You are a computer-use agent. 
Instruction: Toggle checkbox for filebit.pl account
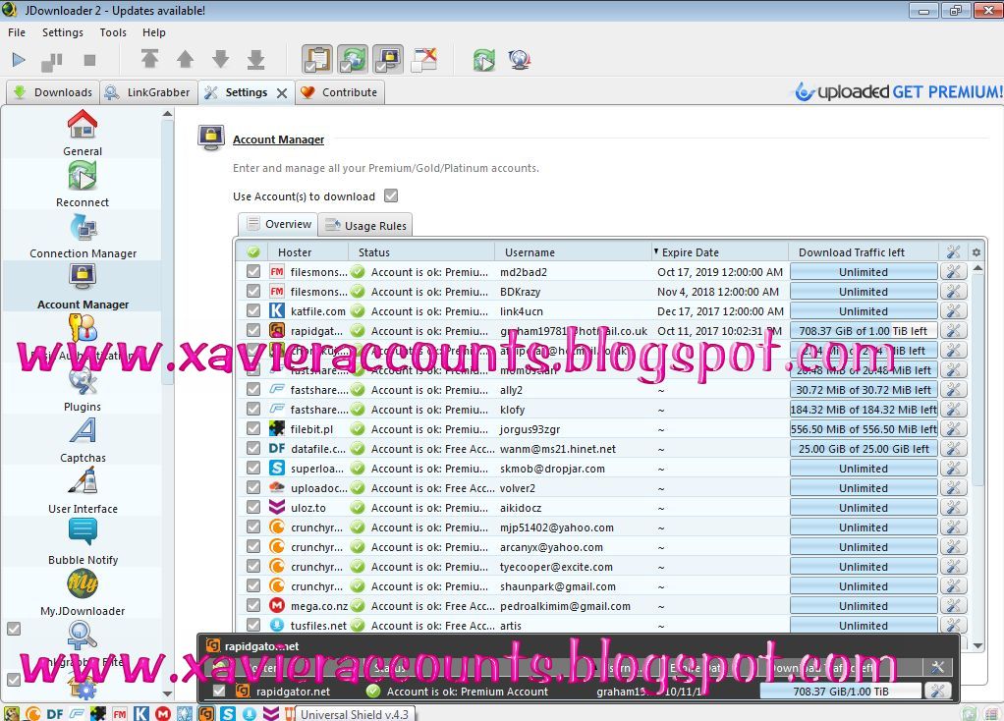pyautogui.click(x=253, y=429)
